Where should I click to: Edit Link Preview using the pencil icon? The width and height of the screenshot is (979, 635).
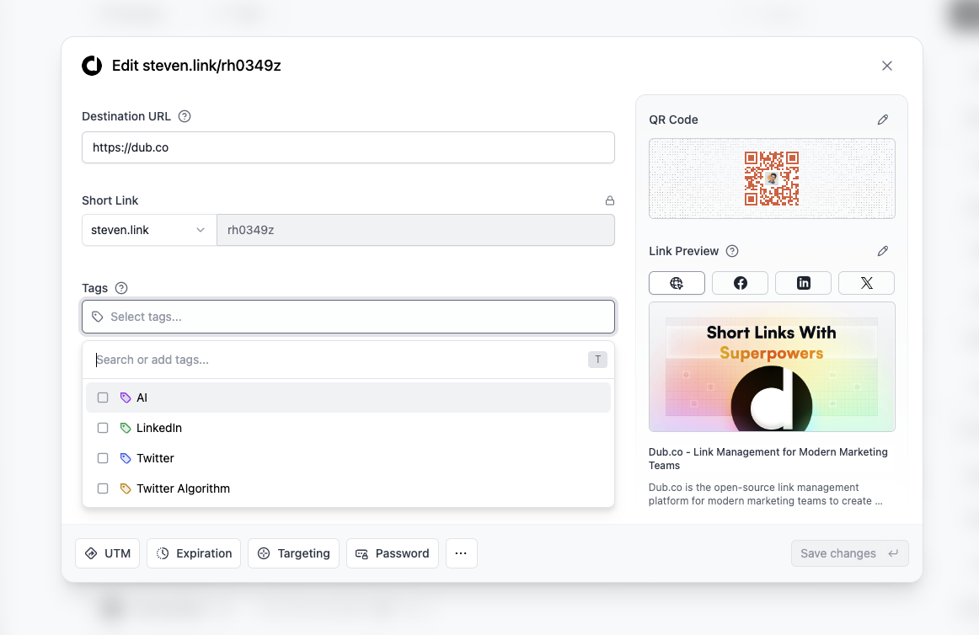pyautogui.click(x=883, y=250)
